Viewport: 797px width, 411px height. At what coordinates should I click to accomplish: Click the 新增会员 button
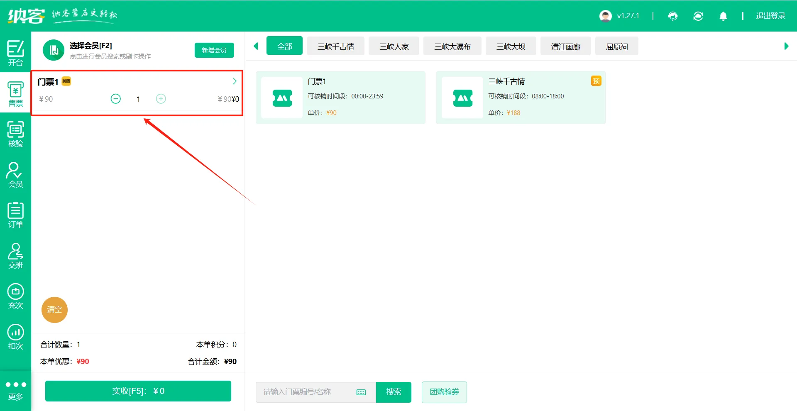[x=214, y=50]
